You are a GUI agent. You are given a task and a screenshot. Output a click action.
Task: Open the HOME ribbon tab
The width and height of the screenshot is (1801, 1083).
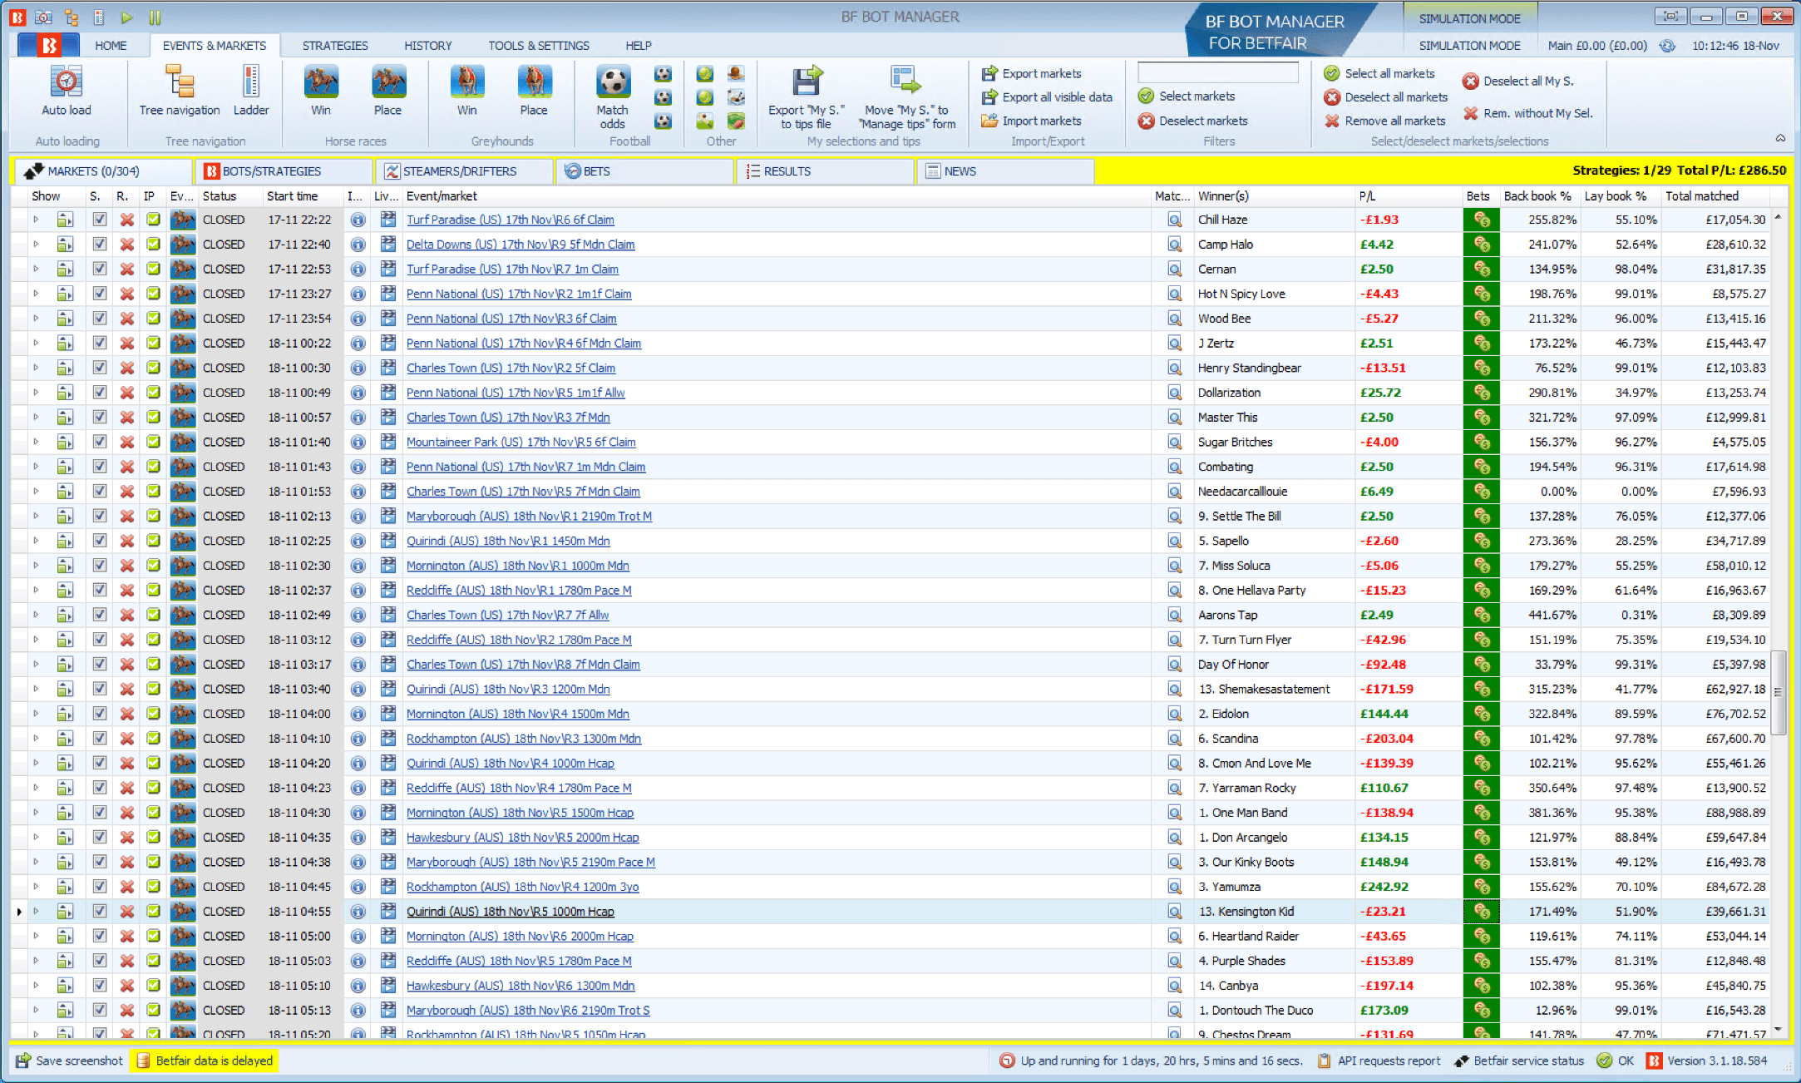(111, 46)
